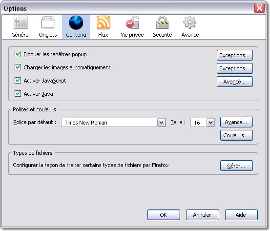Open popup Exceptions button
270x231 pixels.
[235, 55]
